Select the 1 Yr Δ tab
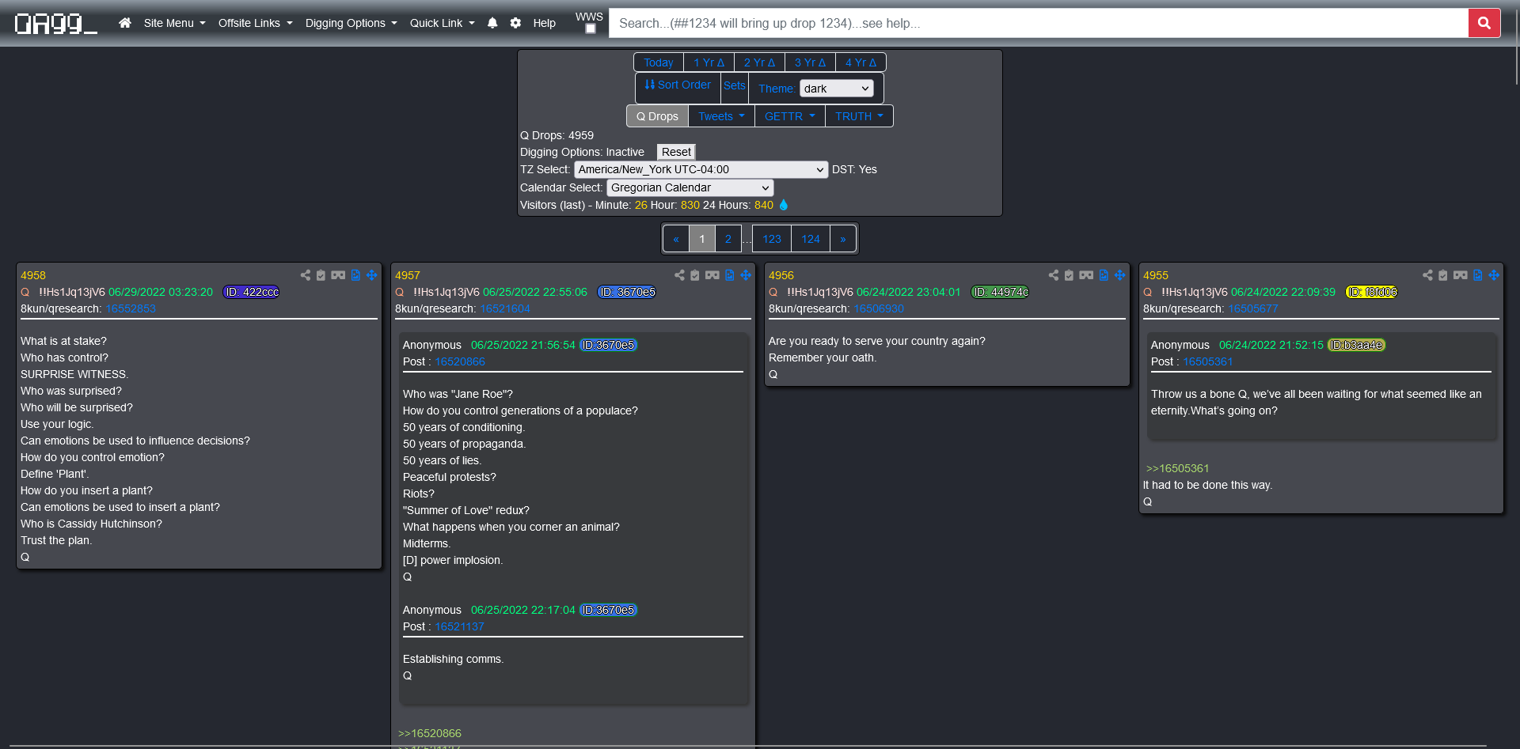The width and height of the screenshot is (1520, 749). tap(709, 62)
